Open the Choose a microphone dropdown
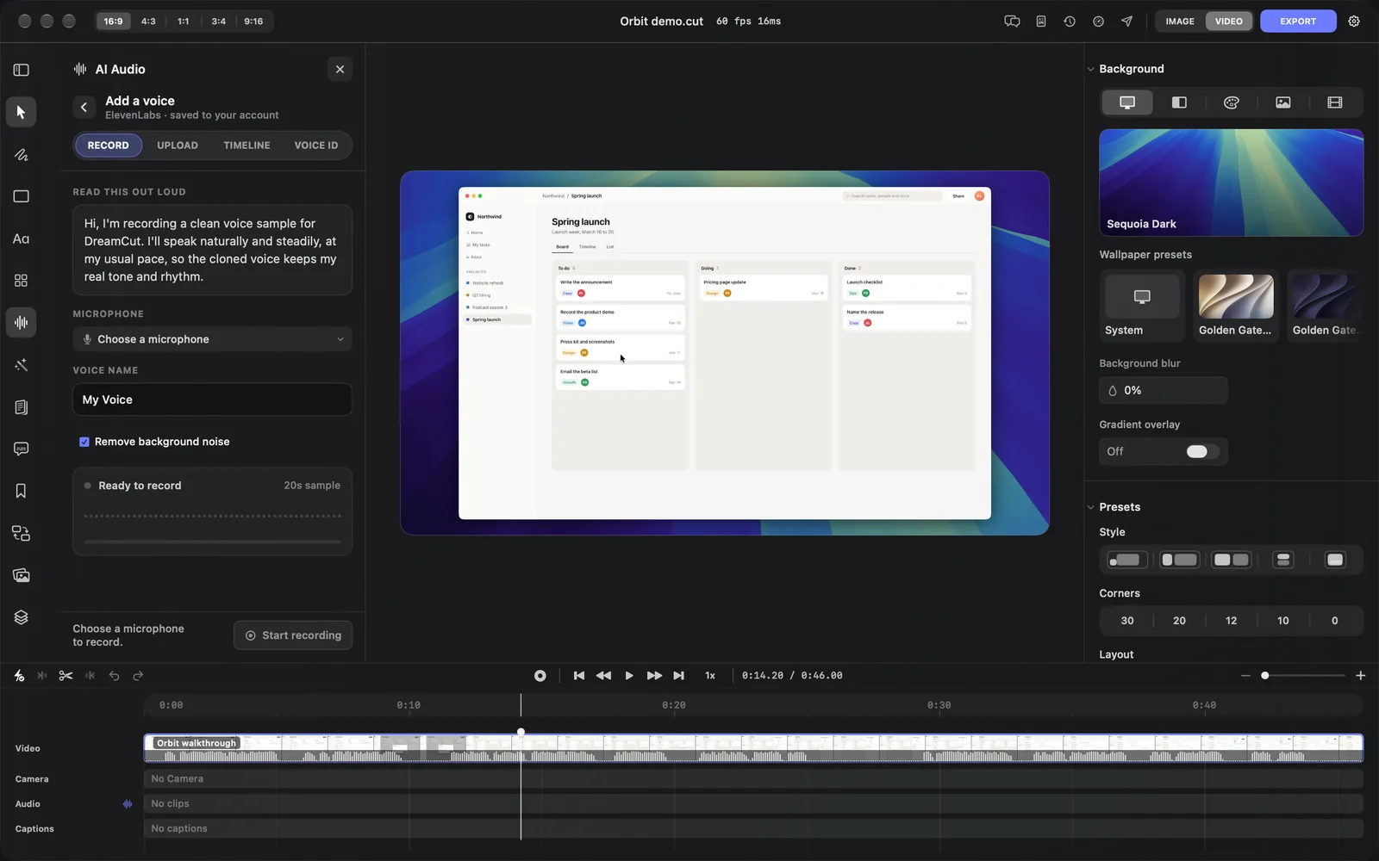The image size is (1379, 861). click(212, 339)
